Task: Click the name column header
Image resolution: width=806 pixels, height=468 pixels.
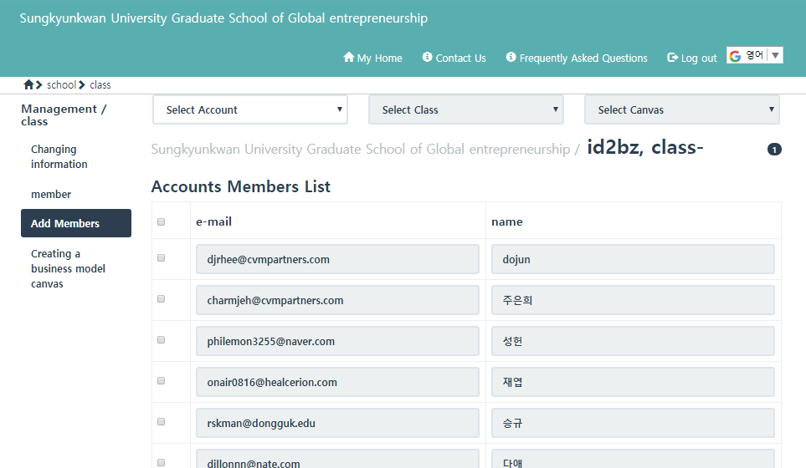Action: (507, 221)
